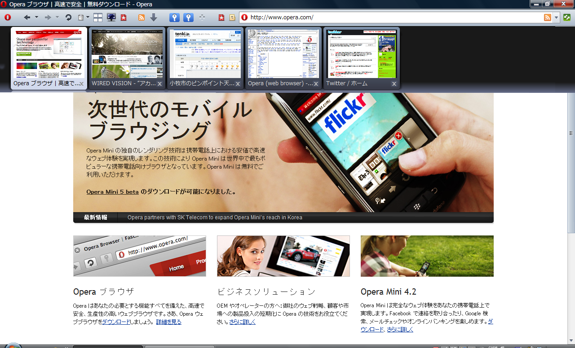Image resolution: width=575 pixels, height=348 pixels.
Task: Expand the Forward history dropdown arrow
Action: coord(57,17)
